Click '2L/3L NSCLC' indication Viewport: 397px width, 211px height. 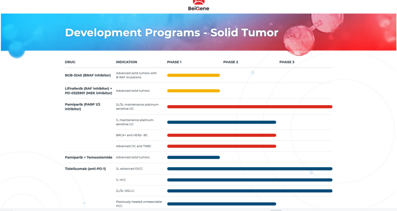125,191
